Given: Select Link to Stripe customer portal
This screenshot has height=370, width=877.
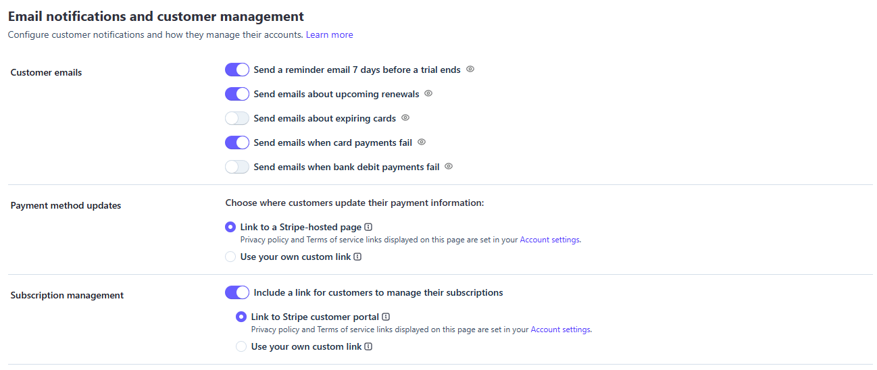Looking at the screenshot, I should [241, 317].
